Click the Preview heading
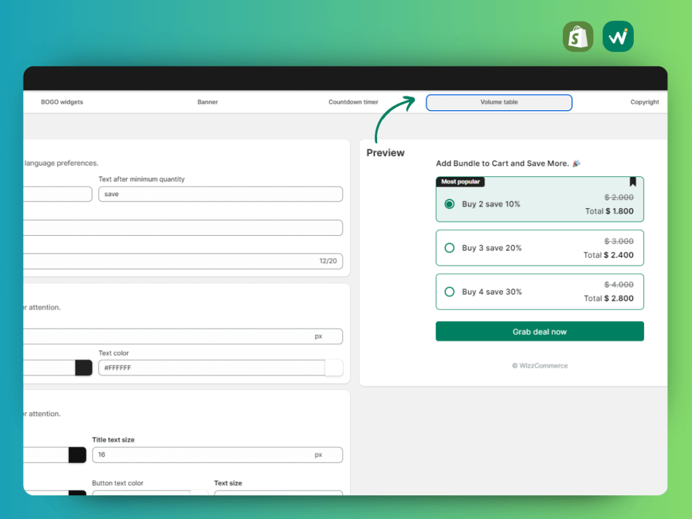 coord(385,153)
